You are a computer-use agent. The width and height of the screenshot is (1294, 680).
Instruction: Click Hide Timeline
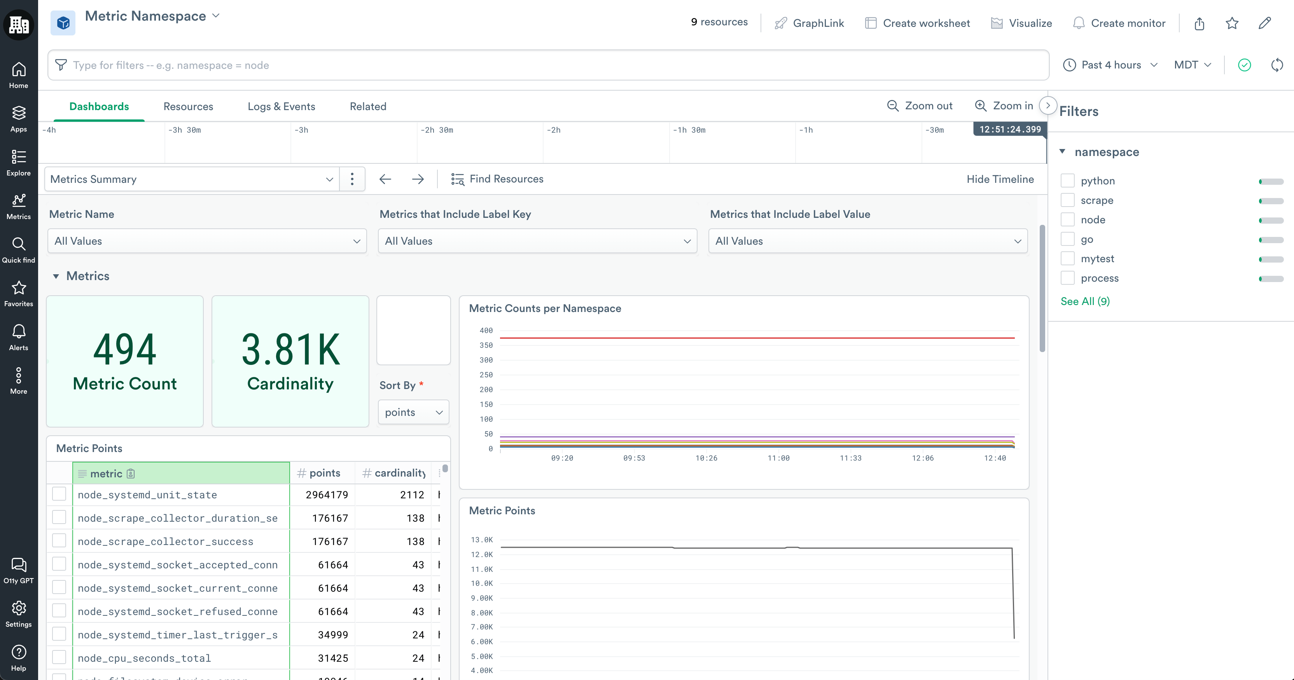(1000, 179)
